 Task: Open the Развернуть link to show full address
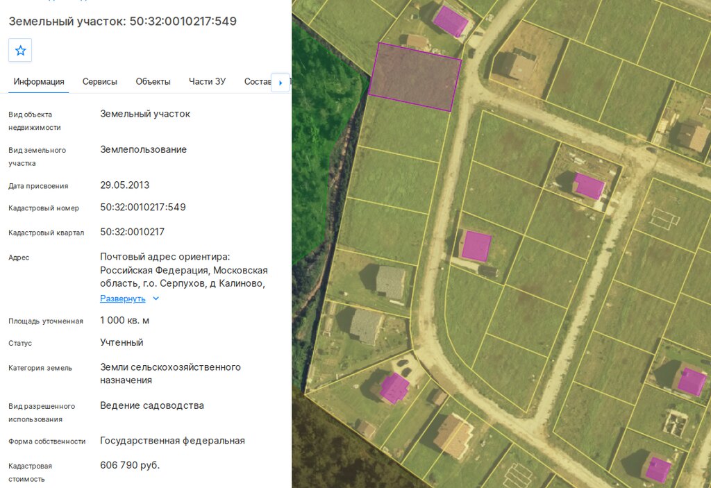coord(123,298)
